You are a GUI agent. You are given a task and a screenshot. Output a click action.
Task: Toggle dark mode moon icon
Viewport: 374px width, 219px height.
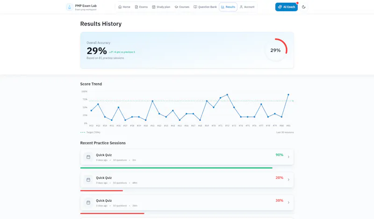[x=303, y=7]
